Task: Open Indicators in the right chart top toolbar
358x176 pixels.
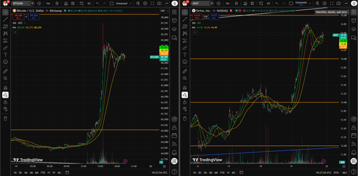Action: [x=245, y=4]
